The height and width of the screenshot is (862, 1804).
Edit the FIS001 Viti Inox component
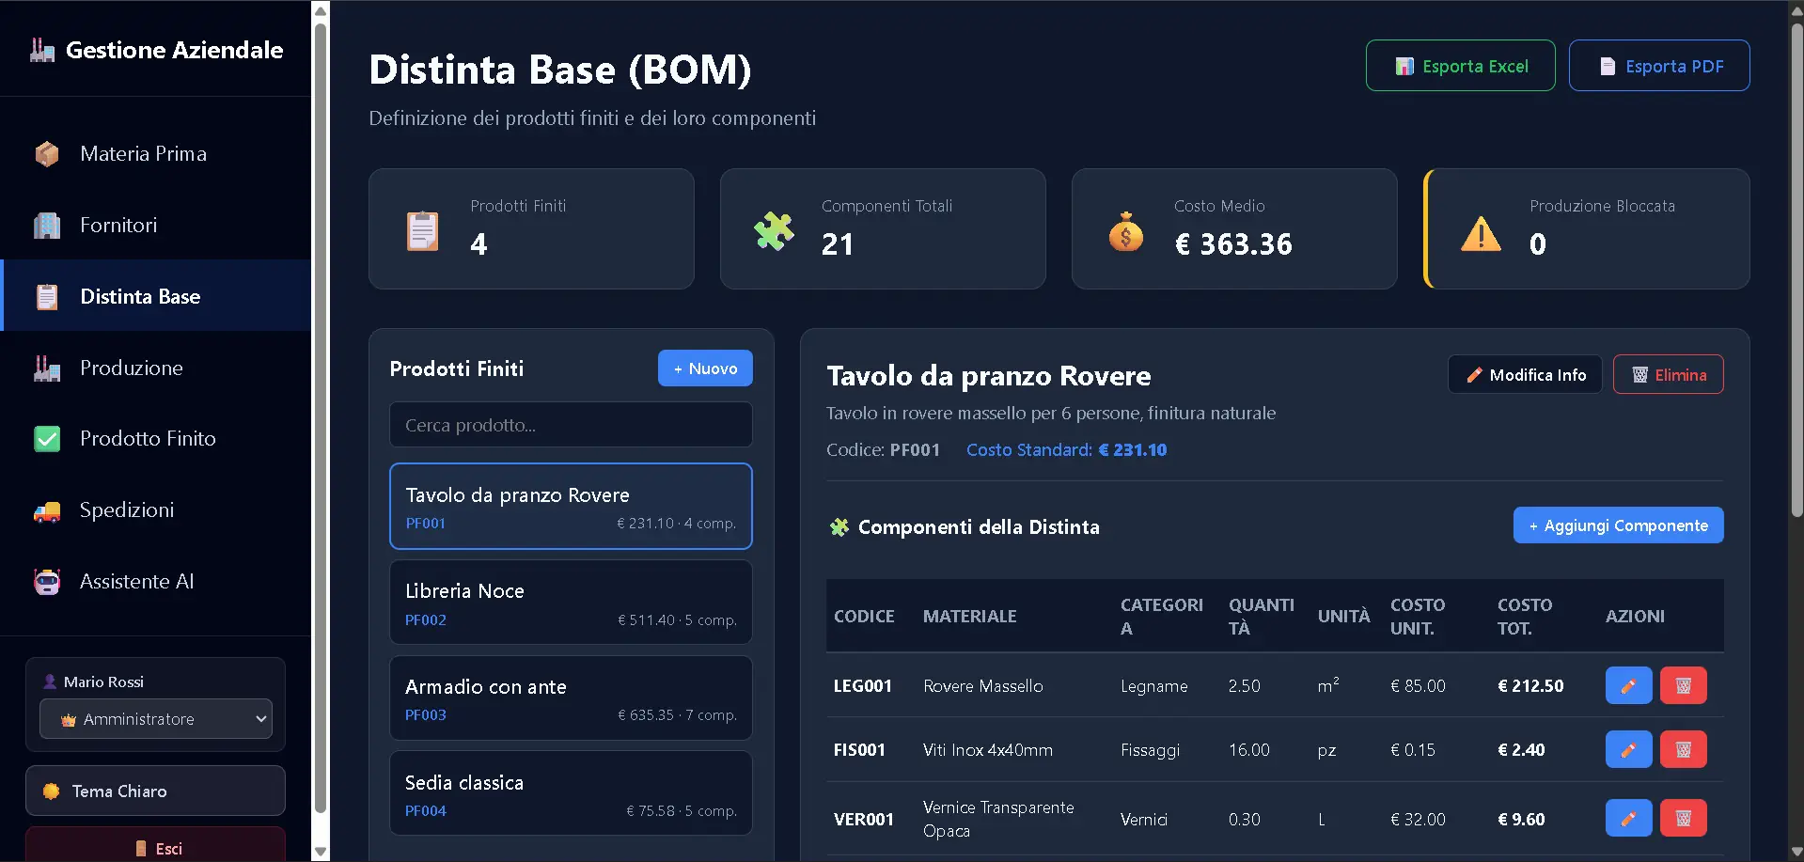point(1628,749)
